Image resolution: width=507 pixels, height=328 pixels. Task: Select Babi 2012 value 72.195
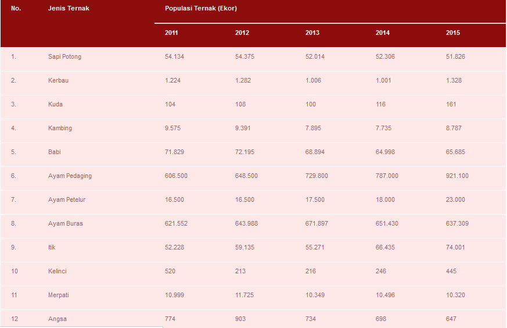[x=244, y=152]
